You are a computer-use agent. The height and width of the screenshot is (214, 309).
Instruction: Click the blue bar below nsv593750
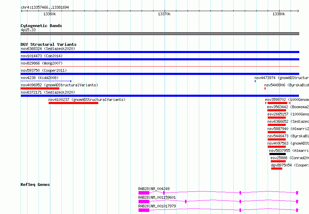160,74
